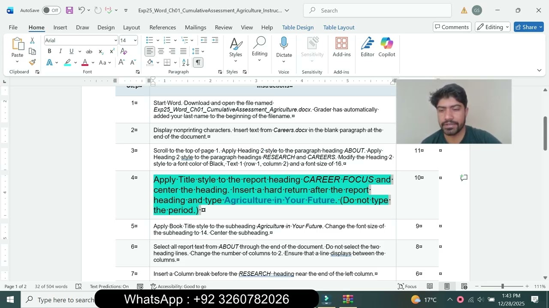Toggle underline formatting

[71, 51]
